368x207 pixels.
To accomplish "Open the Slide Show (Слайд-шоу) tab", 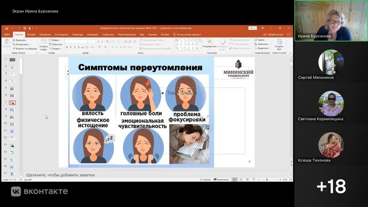I will coord(108,34).
